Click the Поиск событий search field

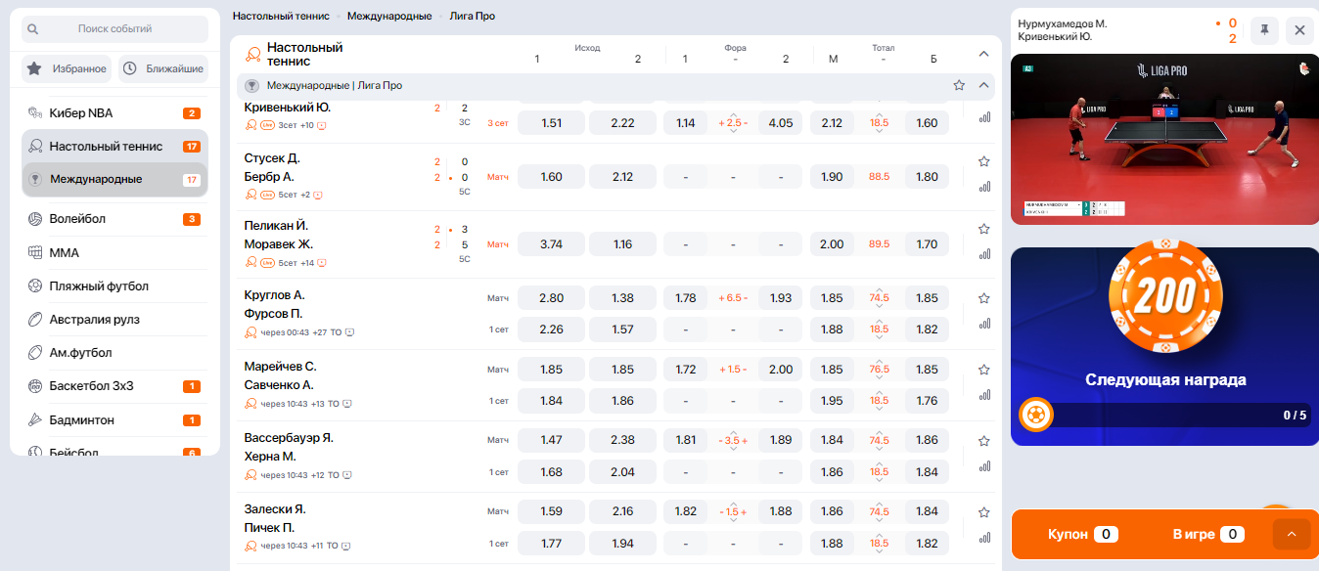tap(115, 29)
